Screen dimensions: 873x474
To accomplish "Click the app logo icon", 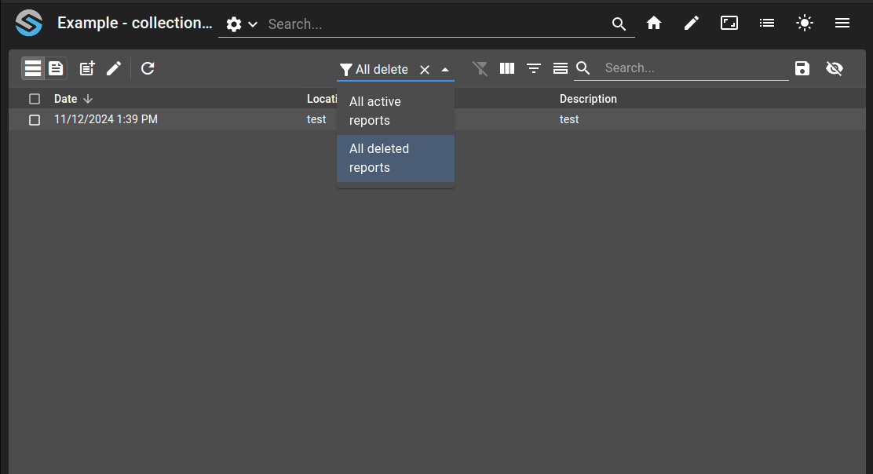I will tap(29, 24).
